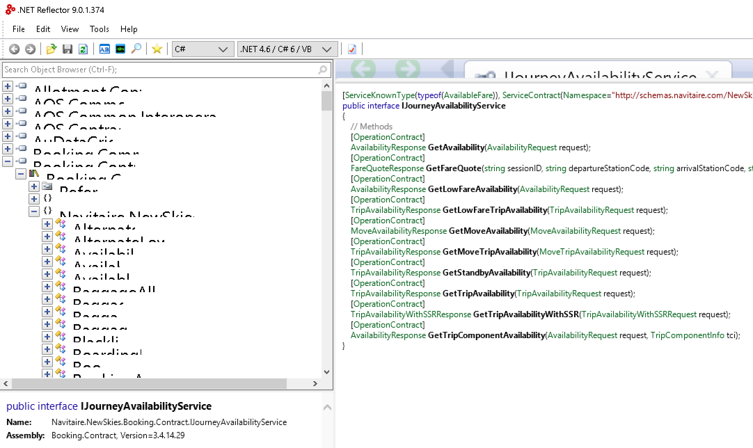Go forward with the toolbar Forward arrow
This screenshot has width=753, height=448.
30,49
